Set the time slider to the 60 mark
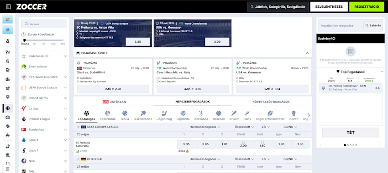This screenshot has height=173, width=388. pos(44,44)
